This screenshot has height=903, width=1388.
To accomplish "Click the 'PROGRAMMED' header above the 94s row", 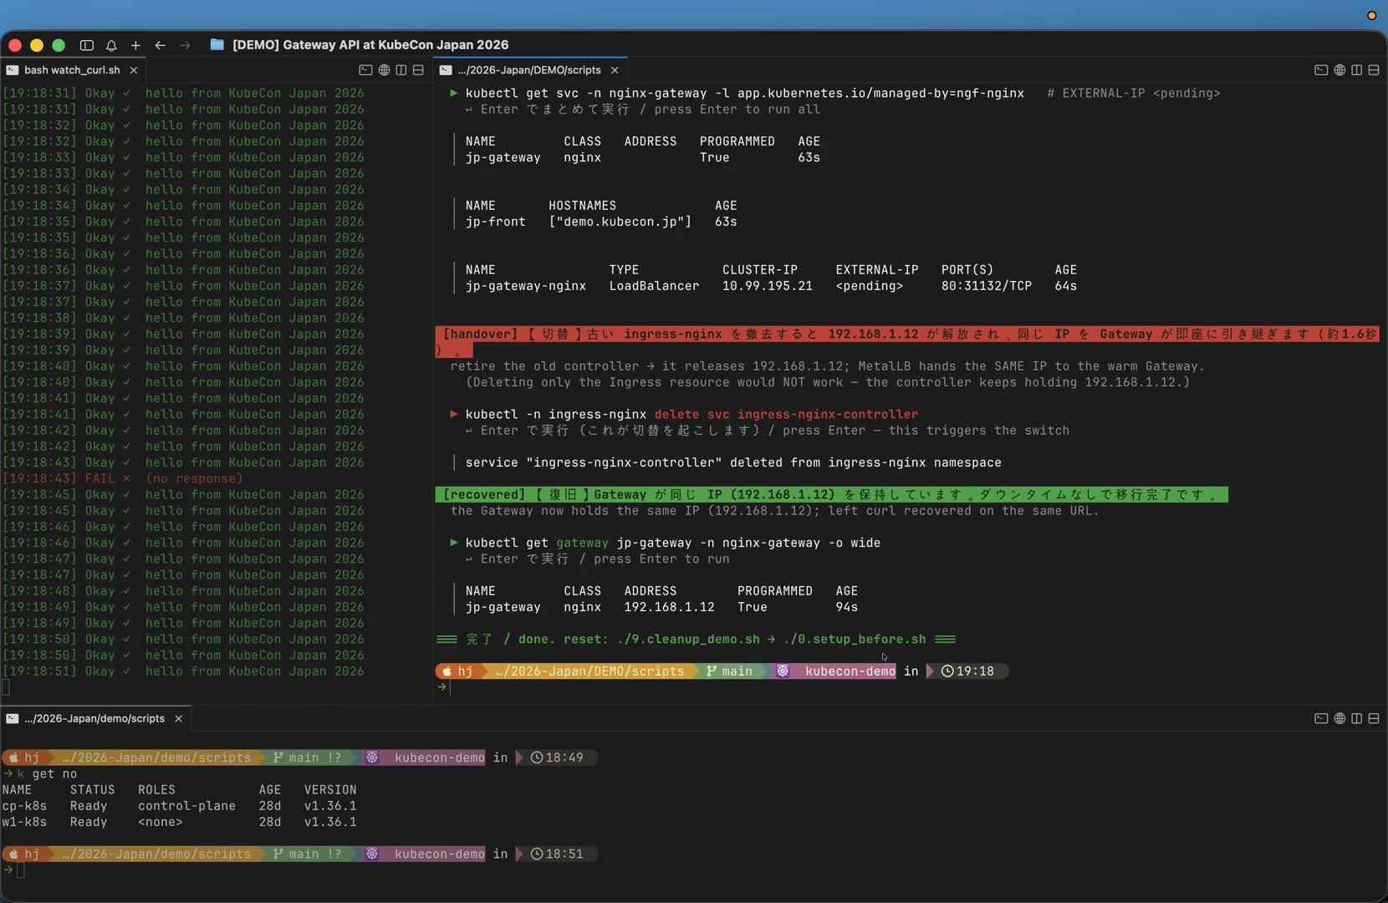I will point(774,591).
